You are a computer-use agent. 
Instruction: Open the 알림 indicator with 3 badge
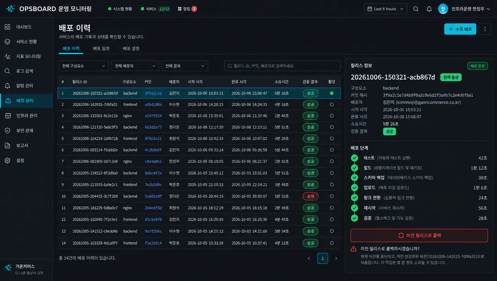pyautogui.click(x=187, y=9)
